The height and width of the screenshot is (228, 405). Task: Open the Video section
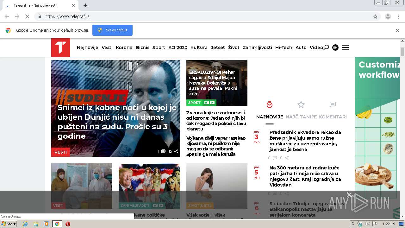316,47
